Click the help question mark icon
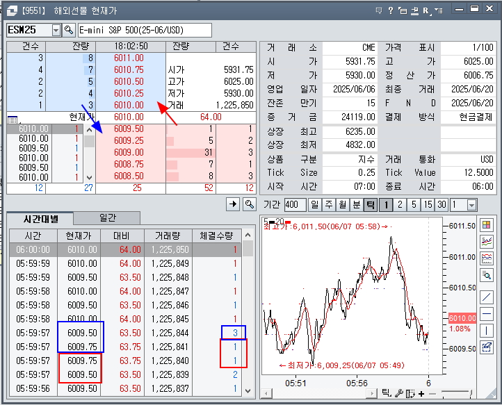This screenshot has height=405, width=502. pos(391,10)
